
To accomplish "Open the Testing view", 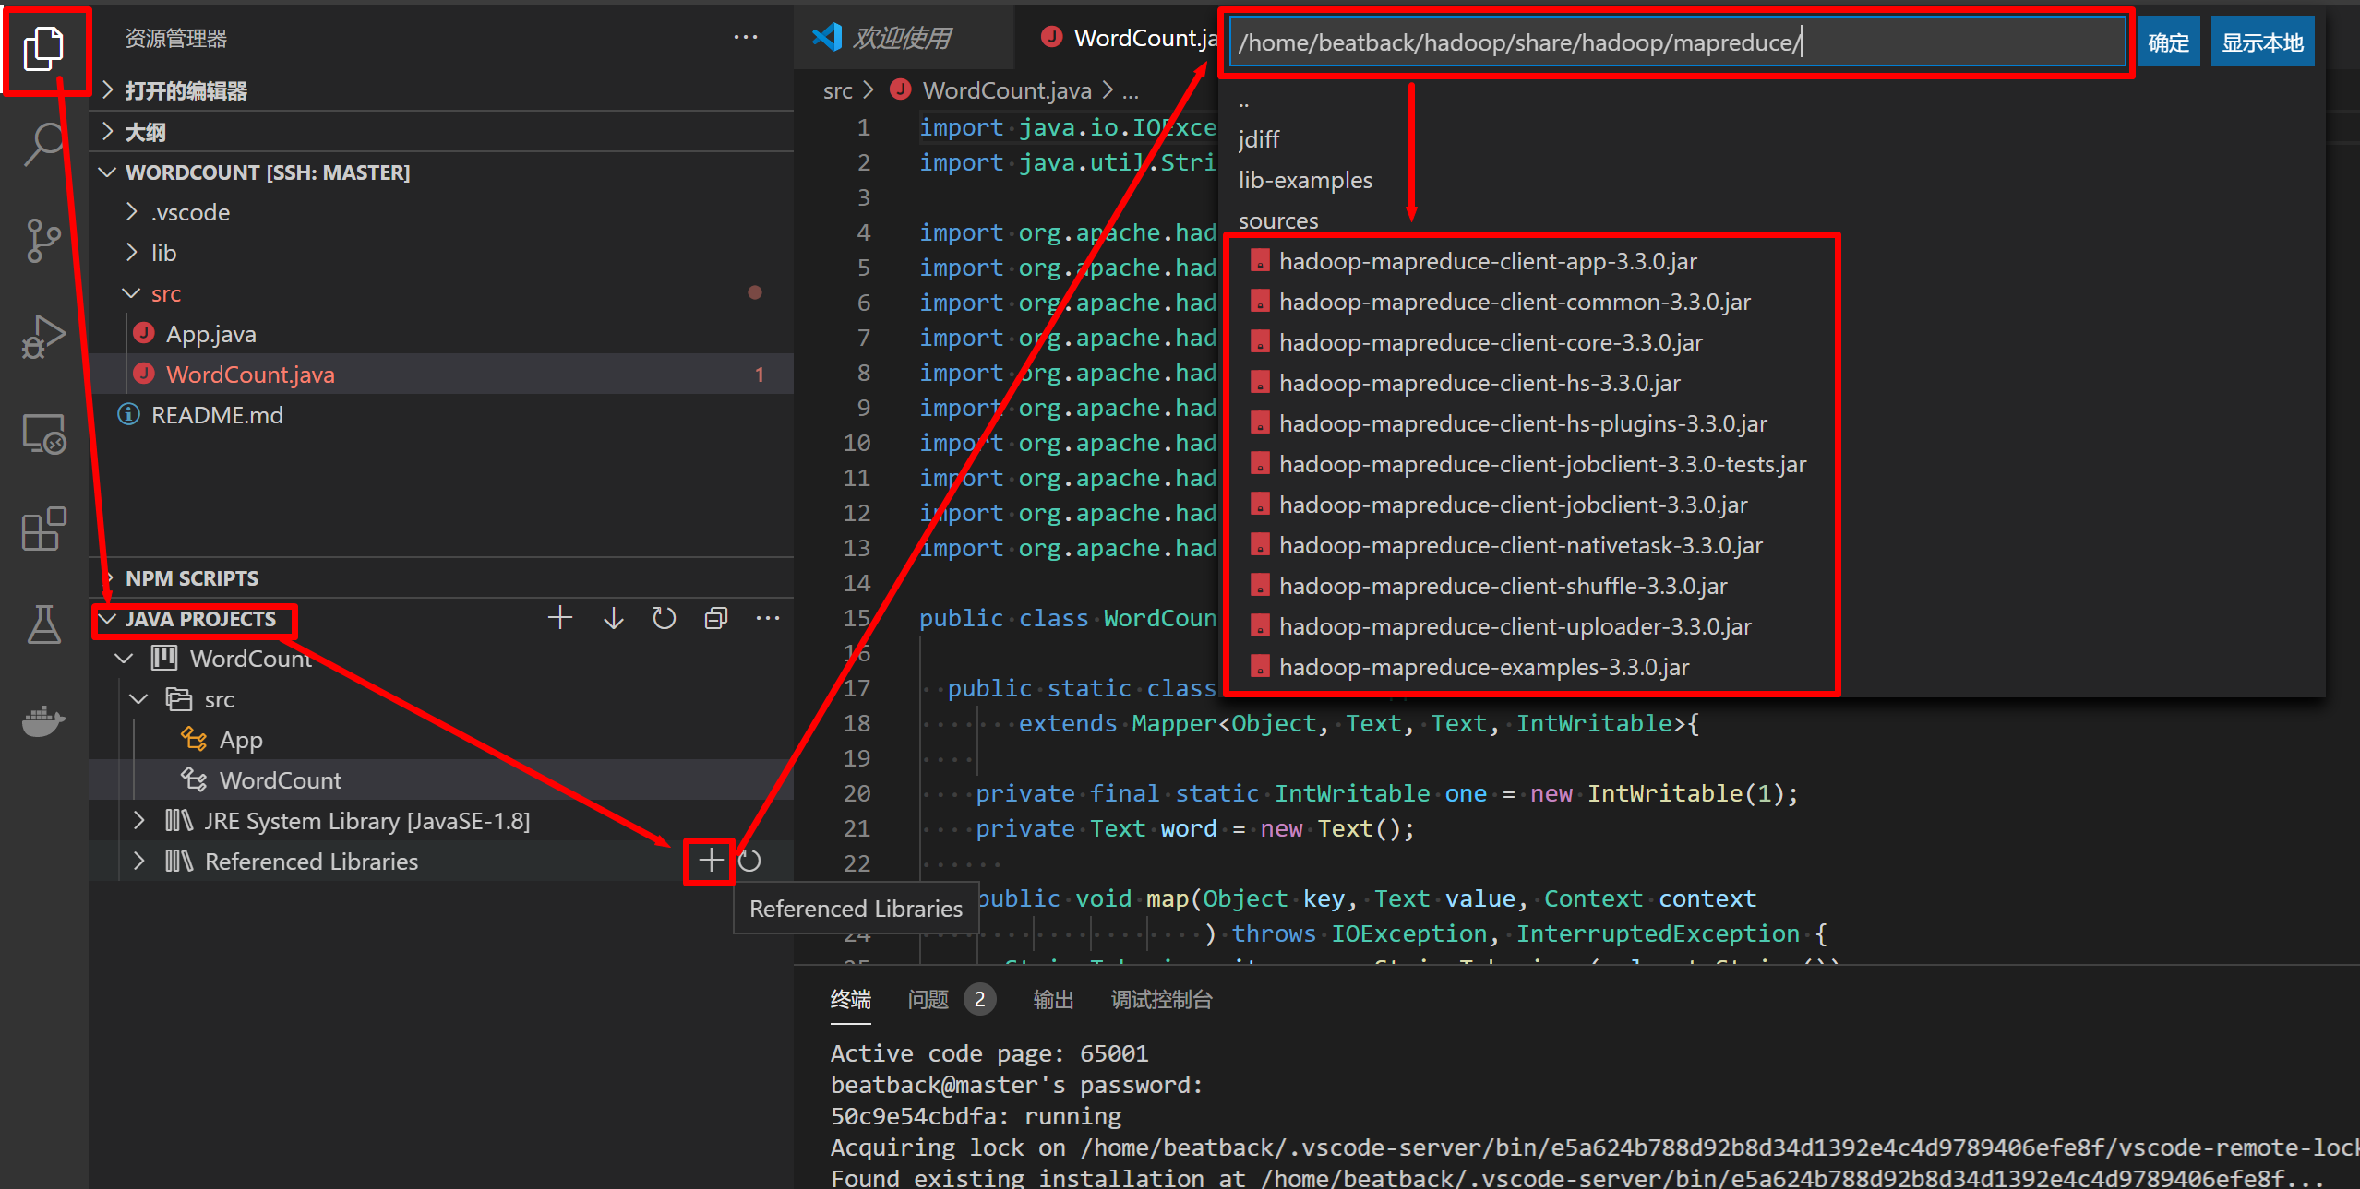I will [x=44, y=624].
